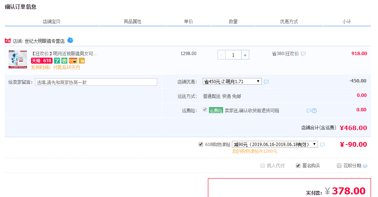Screen dimensions: 378x197
Task: Open the 世纪大明眼镜专营店 store link
Action: point(45,41)
